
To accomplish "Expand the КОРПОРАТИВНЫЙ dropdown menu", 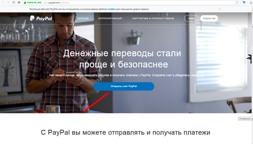I will [112, 18].
